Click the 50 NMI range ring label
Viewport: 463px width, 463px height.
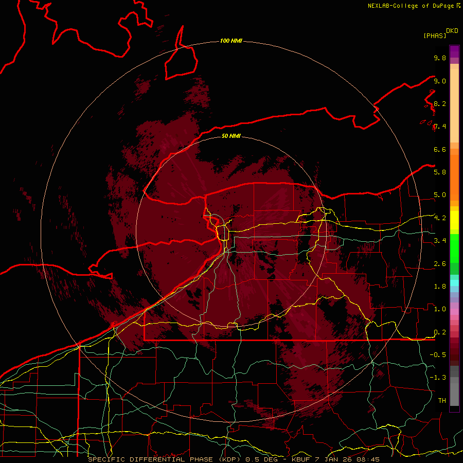coord(231,136)
